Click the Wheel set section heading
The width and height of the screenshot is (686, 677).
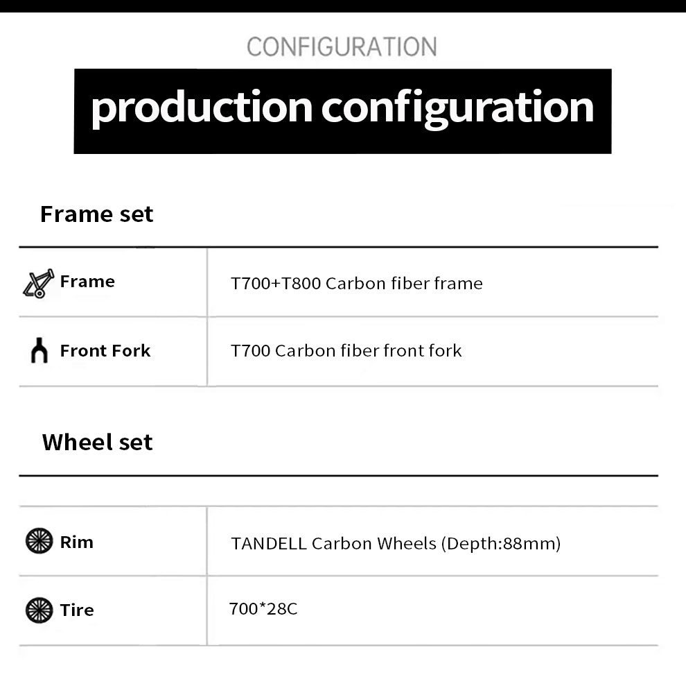(97, 442)
